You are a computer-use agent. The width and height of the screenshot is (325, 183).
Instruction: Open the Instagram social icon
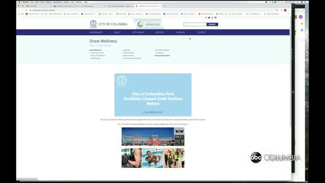pyautogui.click(x=215, y=18)
